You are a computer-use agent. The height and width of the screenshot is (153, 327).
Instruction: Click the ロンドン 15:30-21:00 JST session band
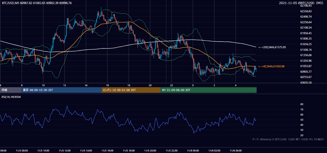(131, 90)
